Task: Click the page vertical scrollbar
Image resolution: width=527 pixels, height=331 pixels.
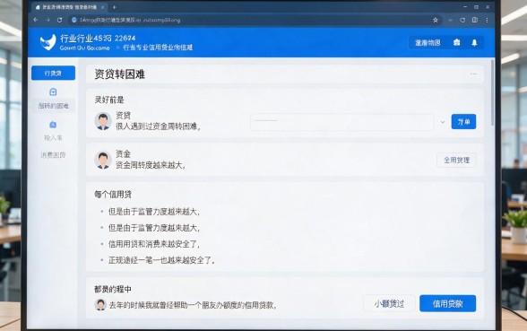Action: pos(492,92)
